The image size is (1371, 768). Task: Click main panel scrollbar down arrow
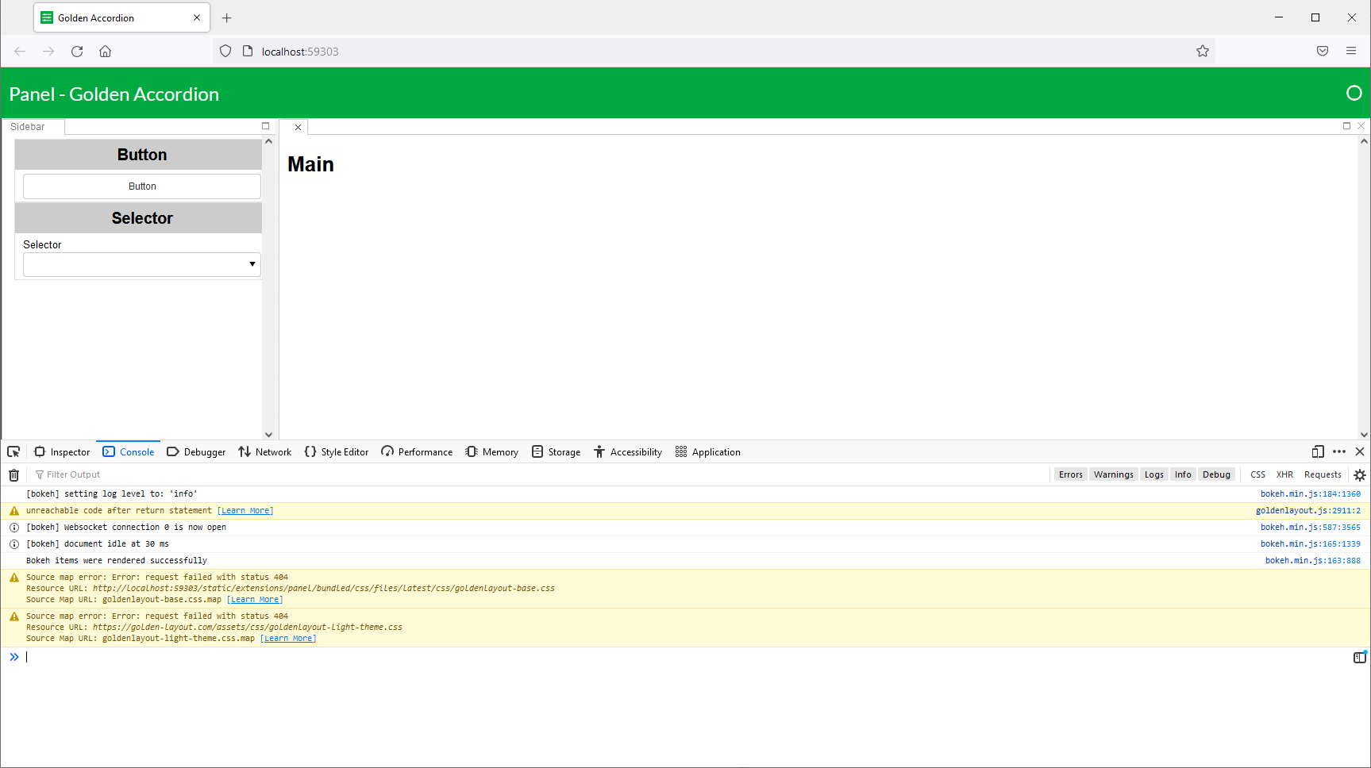click(1364, 434)
